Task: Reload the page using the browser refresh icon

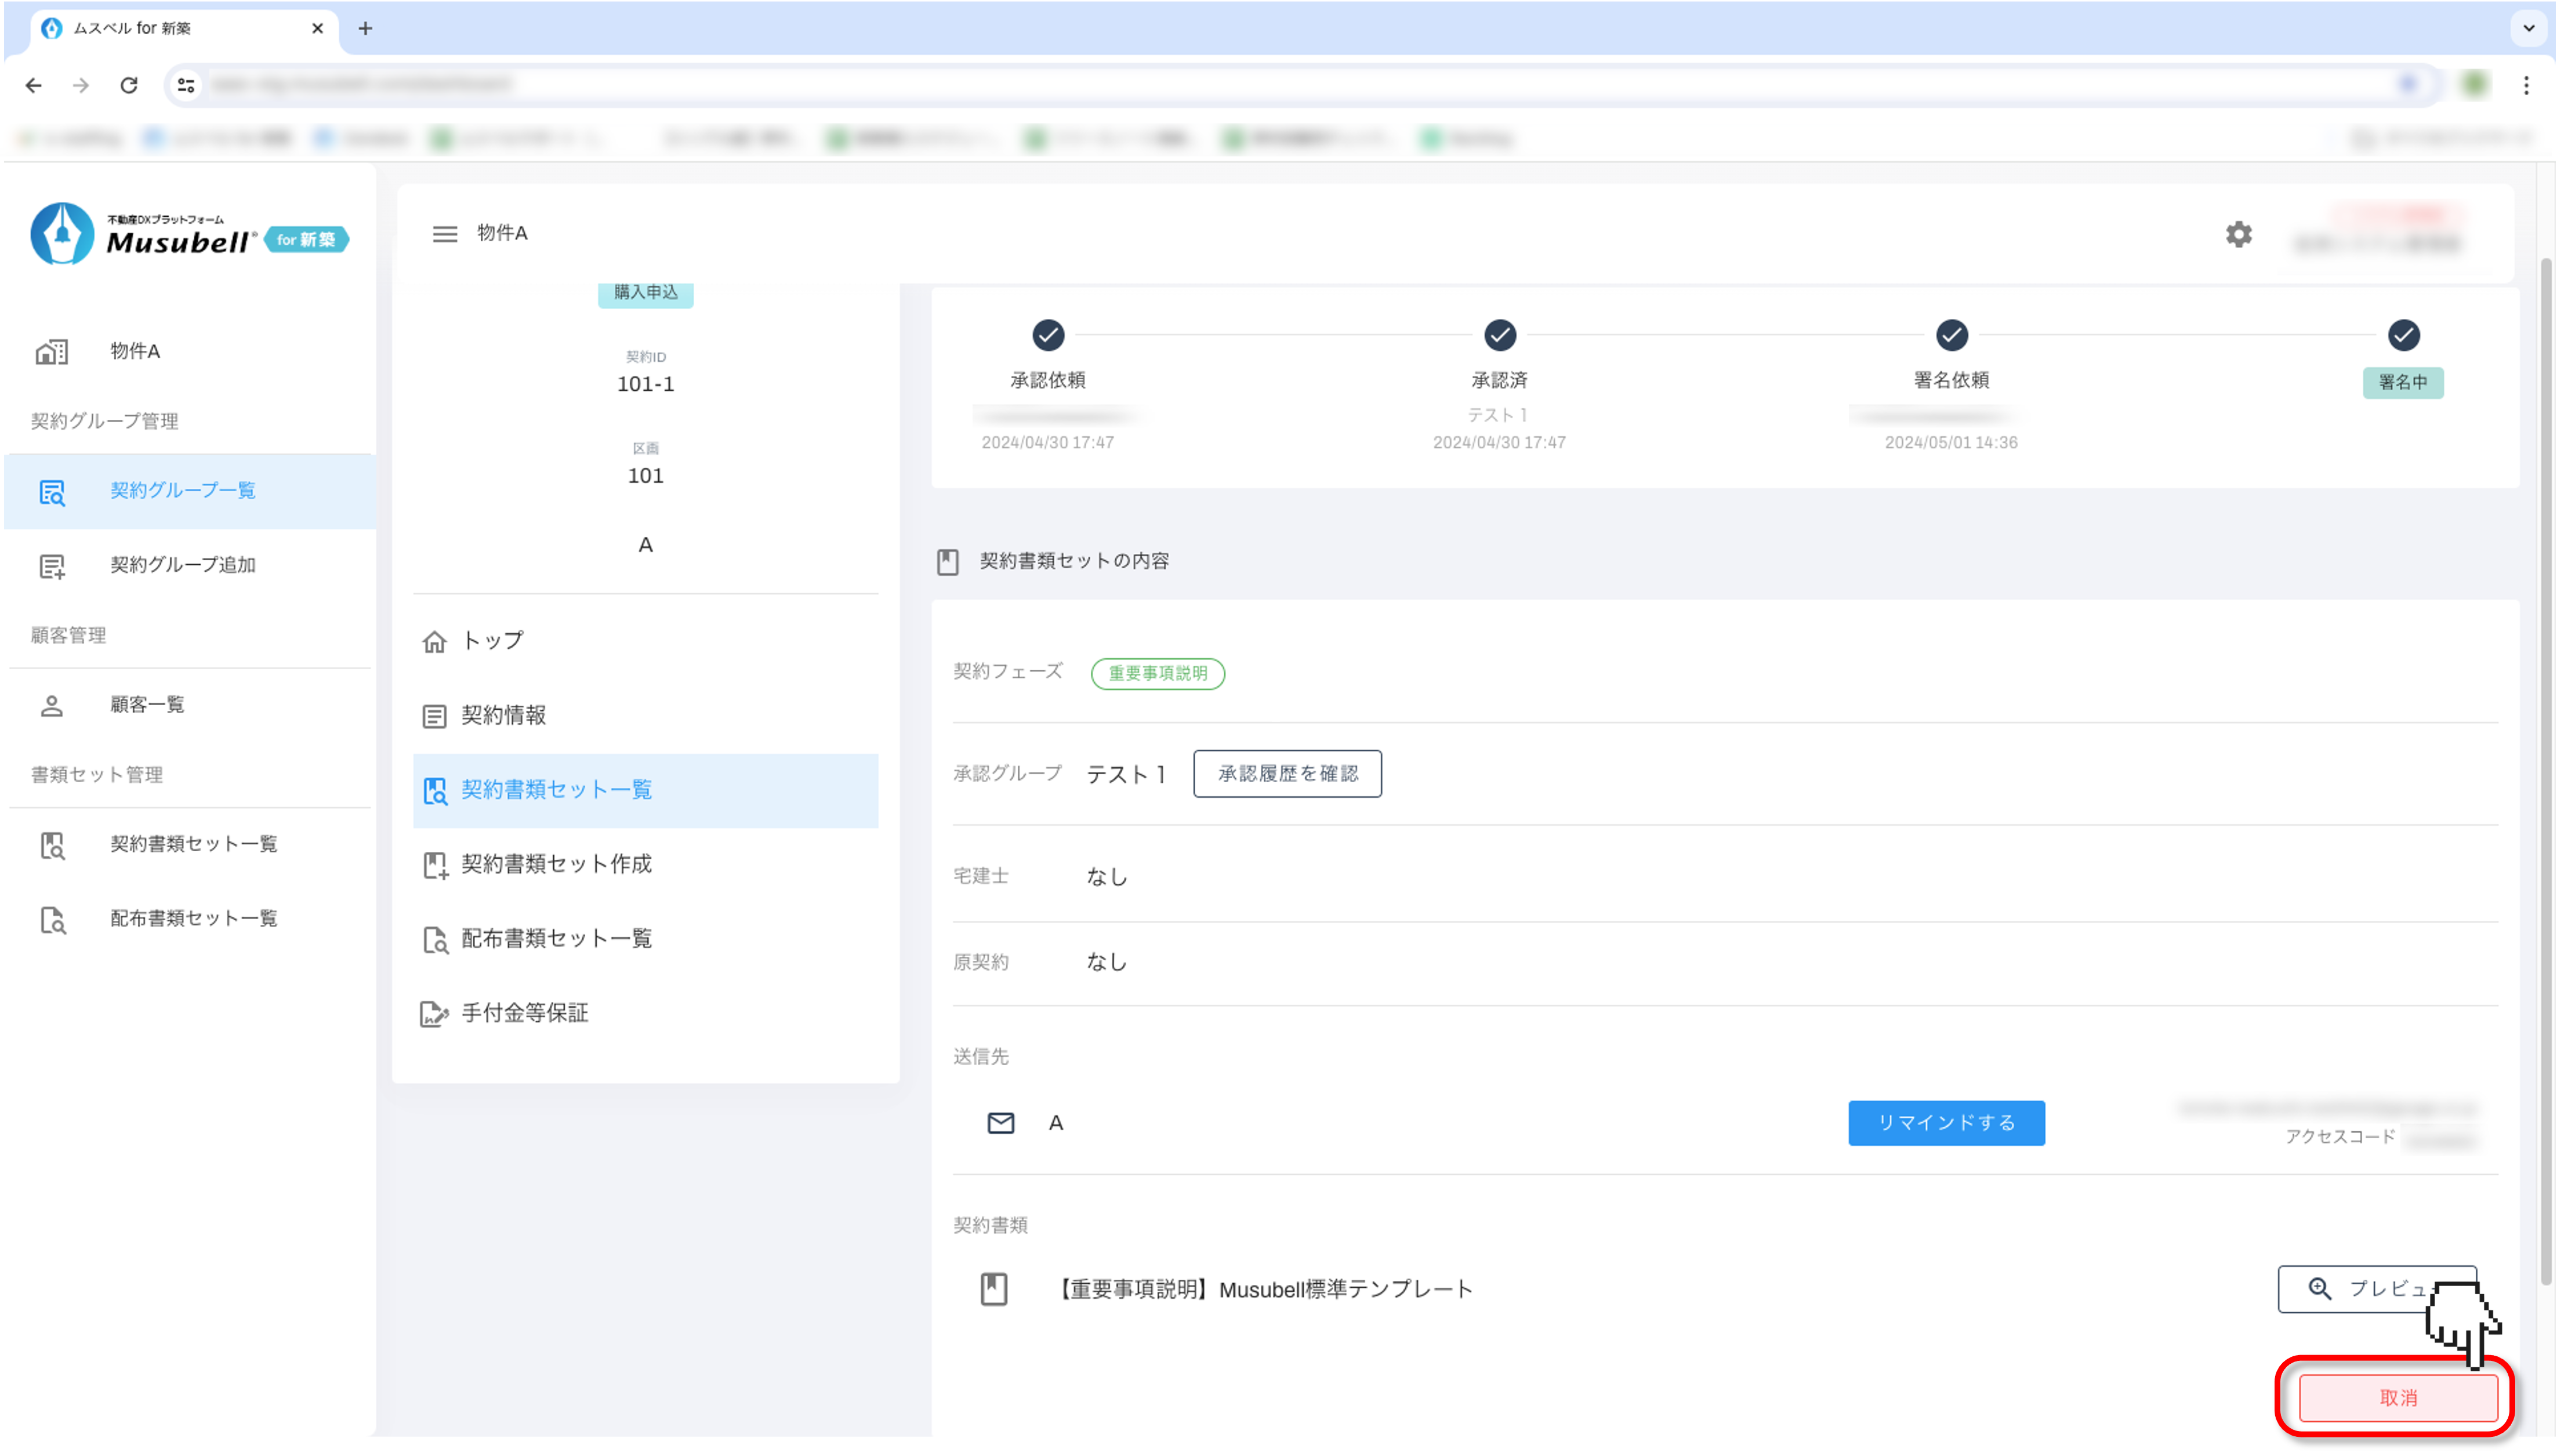Action: [x=129, y=85]
